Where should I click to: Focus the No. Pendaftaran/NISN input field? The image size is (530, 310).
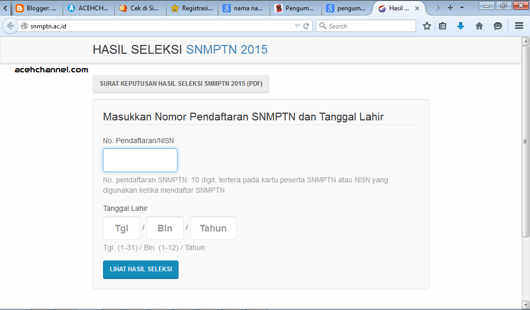pyautogui.click(x=140, y=160)
